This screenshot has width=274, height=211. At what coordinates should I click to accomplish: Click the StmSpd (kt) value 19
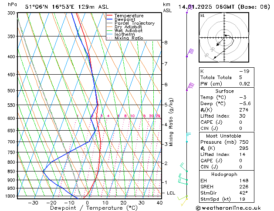tap(242, 199)
